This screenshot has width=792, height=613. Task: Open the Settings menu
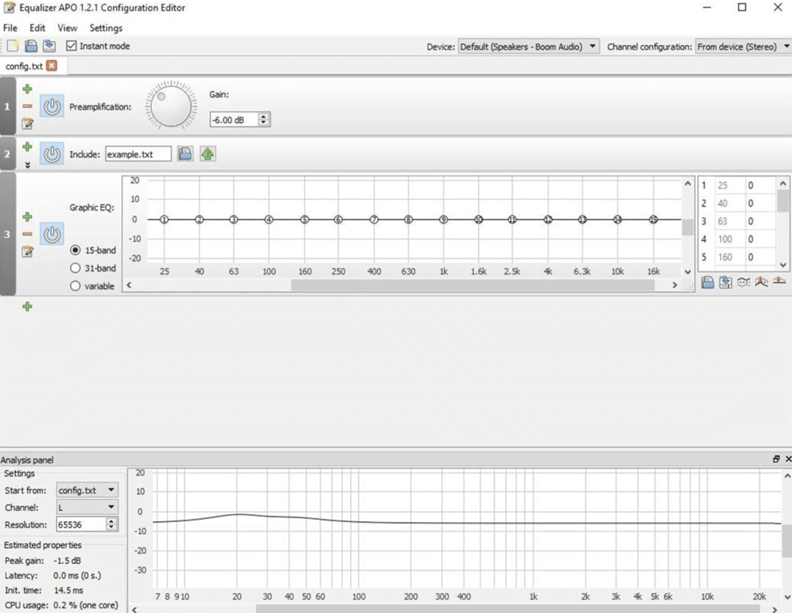click(x=106, y=28)
